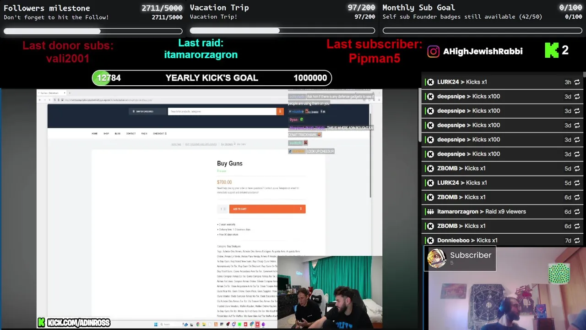Follow the Buy Shotguns breadcrumb link

[227, 144]
